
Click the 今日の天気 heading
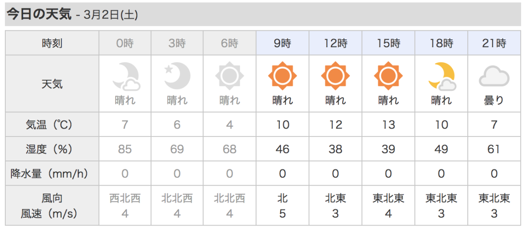[39, 14]
